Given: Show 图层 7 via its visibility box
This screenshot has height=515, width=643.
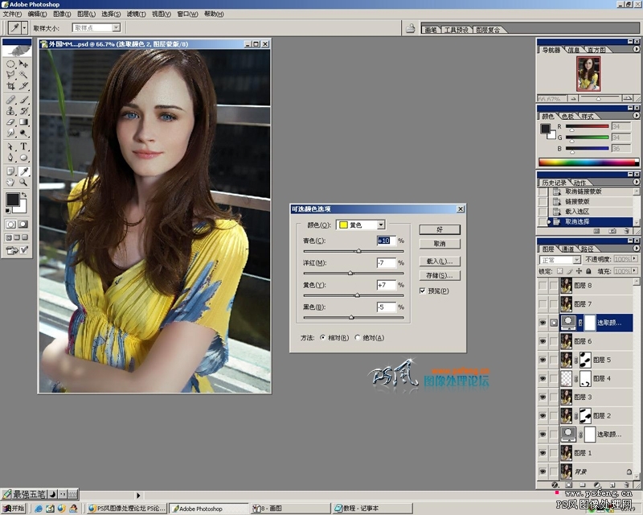Looking at the screenshot, I should pos(543,304).
